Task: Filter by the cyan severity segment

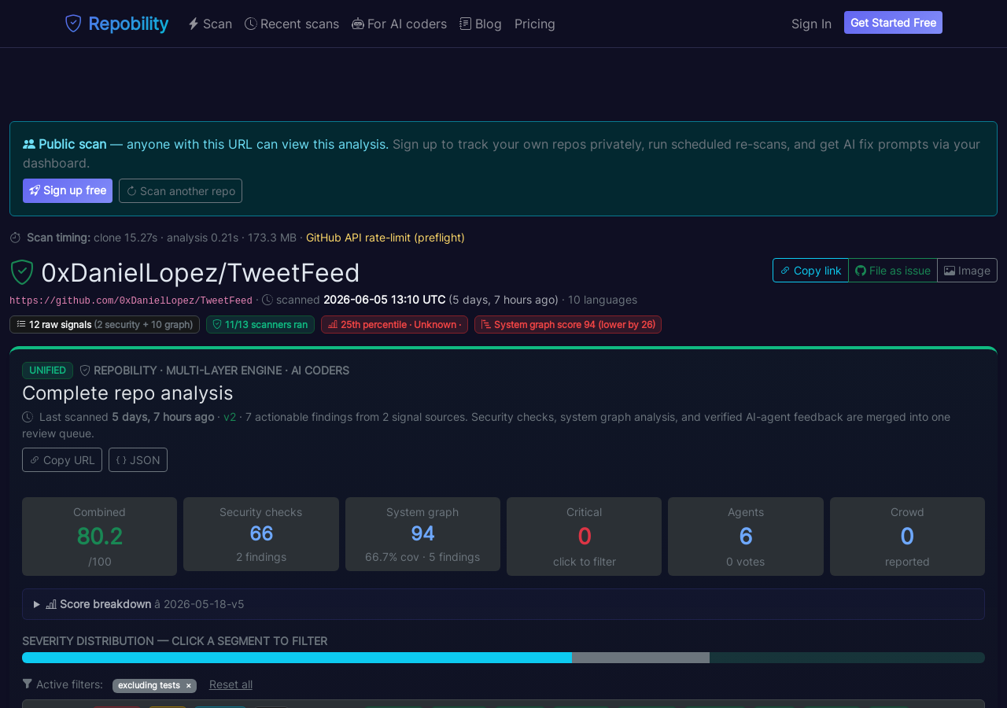Action: (297, 658)
